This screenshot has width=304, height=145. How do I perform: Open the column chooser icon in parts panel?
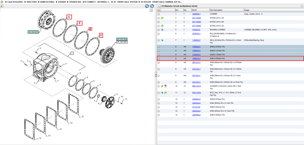point(302,6)
